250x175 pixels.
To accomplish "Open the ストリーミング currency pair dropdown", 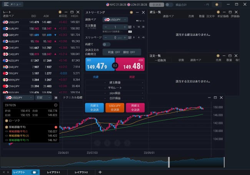I will point(115,20).
